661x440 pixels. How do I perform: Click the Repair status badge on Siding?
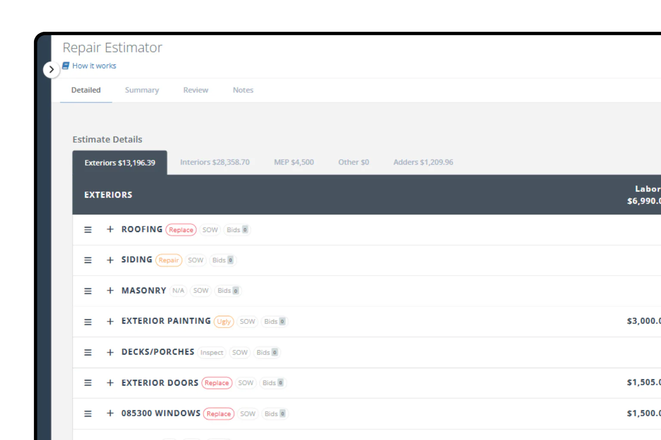[x=169, y=260]
